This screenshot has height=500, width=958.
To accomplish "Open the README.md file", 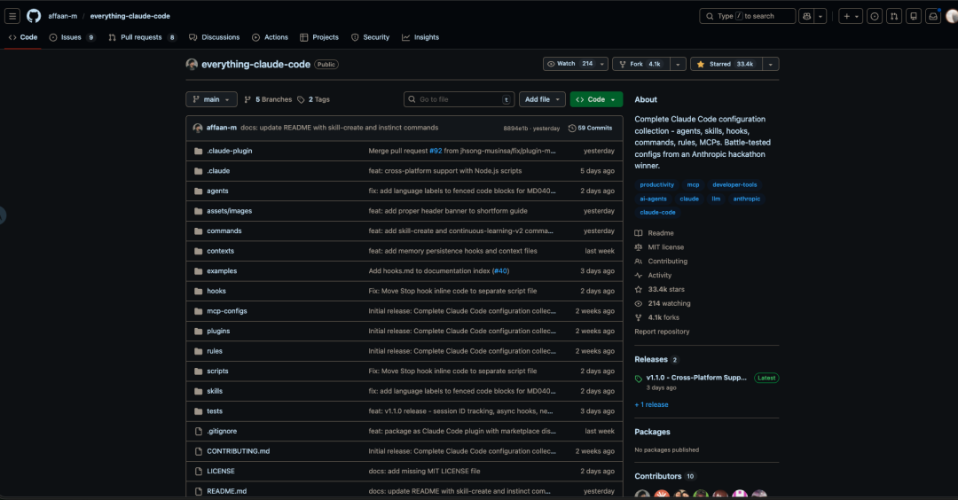I will [x=227, y=491].
